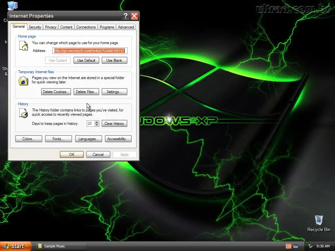This screenshot has height=251, width=335.
Task: Open the Colors dialog
Action: click(x=29, y=139)
